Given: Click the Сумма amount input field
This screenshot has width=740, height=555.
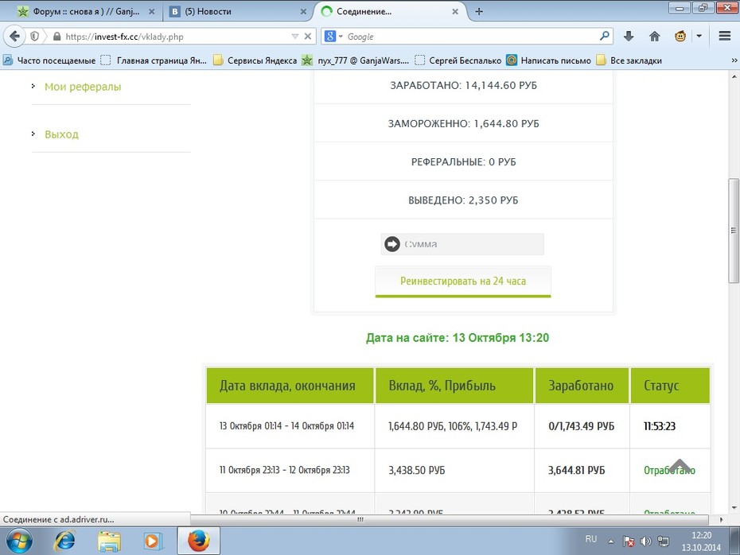Looking at the screenshot, I should [462, 244].
